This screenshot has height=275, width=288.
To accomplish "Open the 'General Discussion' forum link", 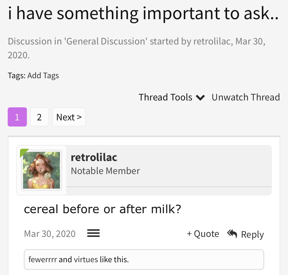I will click(106, 41).
